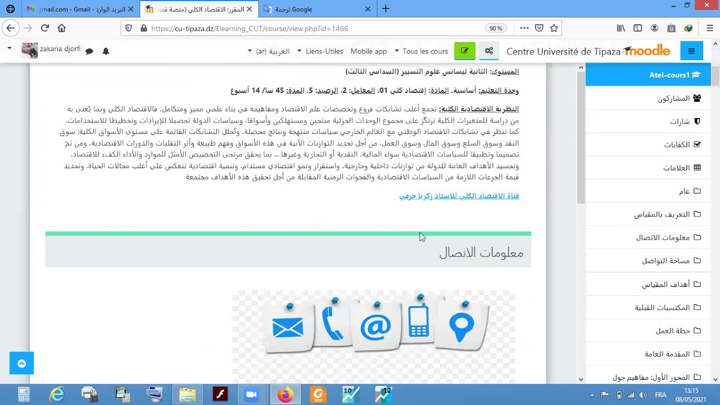Open Centre Université de Tipaza site link
The image size is (720, 405).
pos(563,51)
